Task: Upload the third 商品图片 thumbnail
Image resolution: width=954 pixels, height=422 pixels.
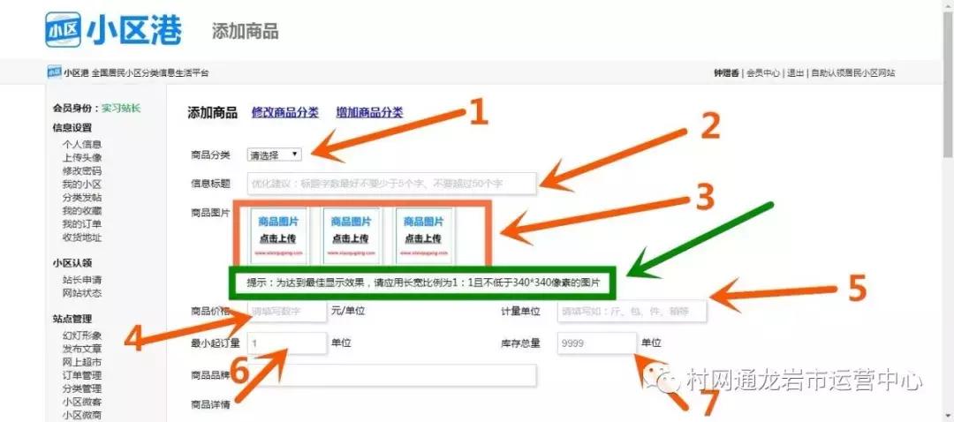Action: click(423, 236)
